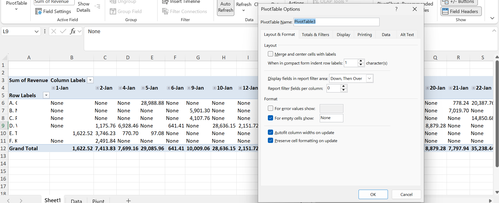
Task: Switch to the Totals & Filters tab
Action: (315, 34)
